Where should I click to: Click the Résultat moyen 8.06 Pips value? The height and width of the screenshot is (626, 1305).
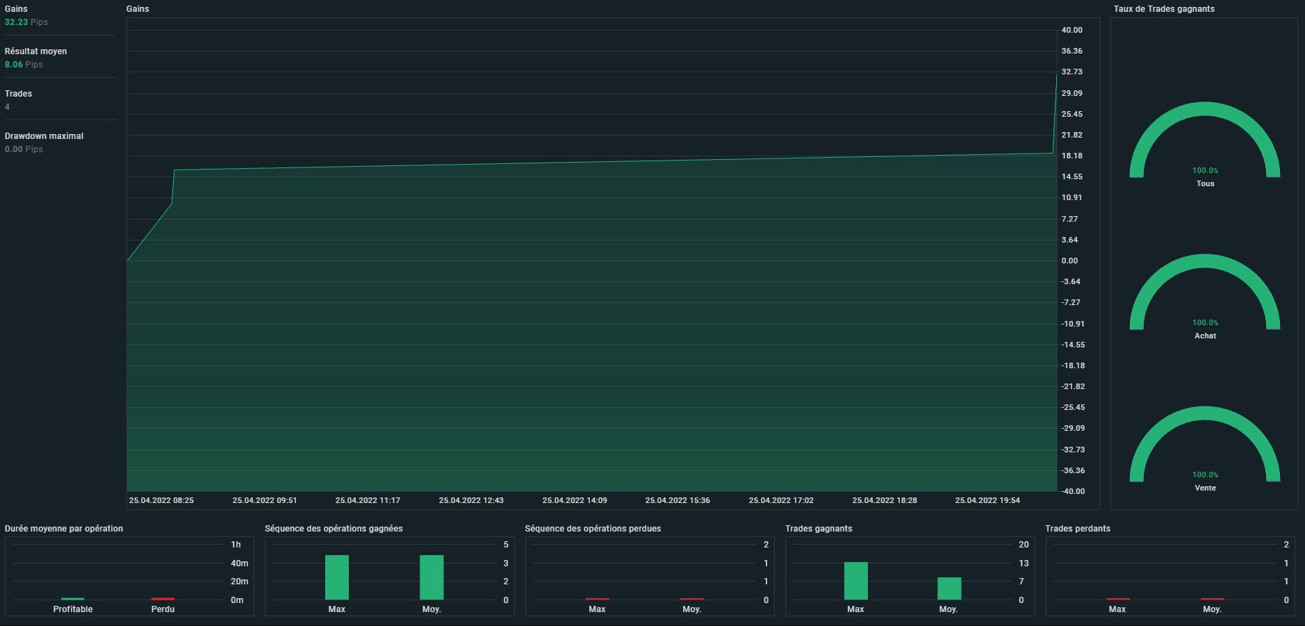coord(24,65)
